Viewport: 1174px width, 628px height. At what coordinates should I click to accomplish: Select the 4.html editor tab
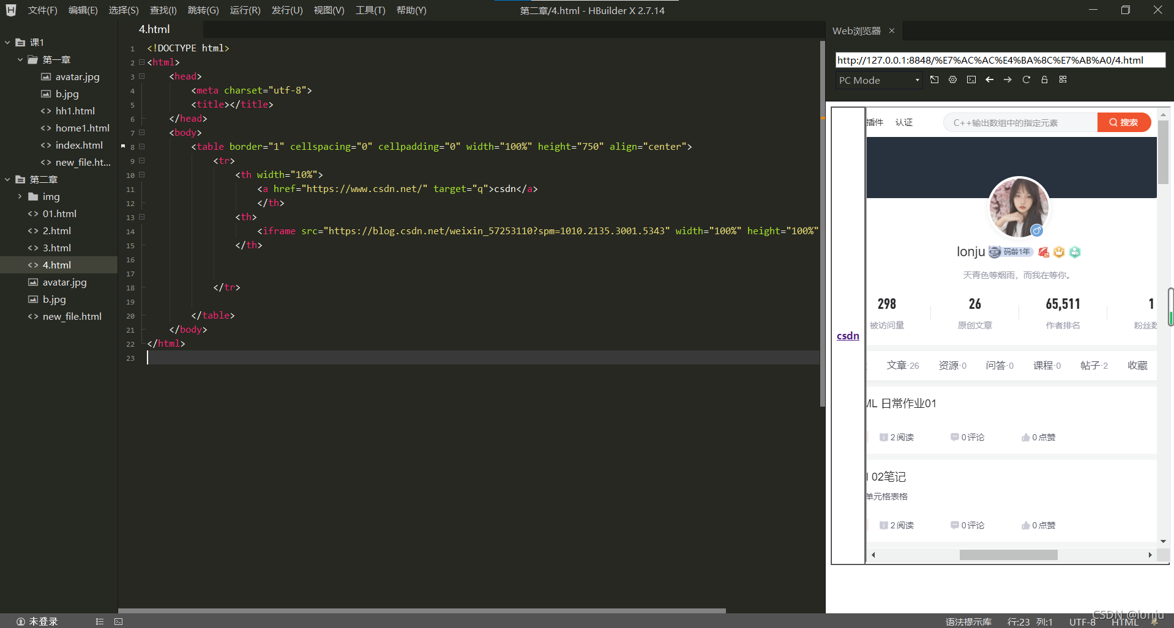pyautogui.click(x=154, y=29)
